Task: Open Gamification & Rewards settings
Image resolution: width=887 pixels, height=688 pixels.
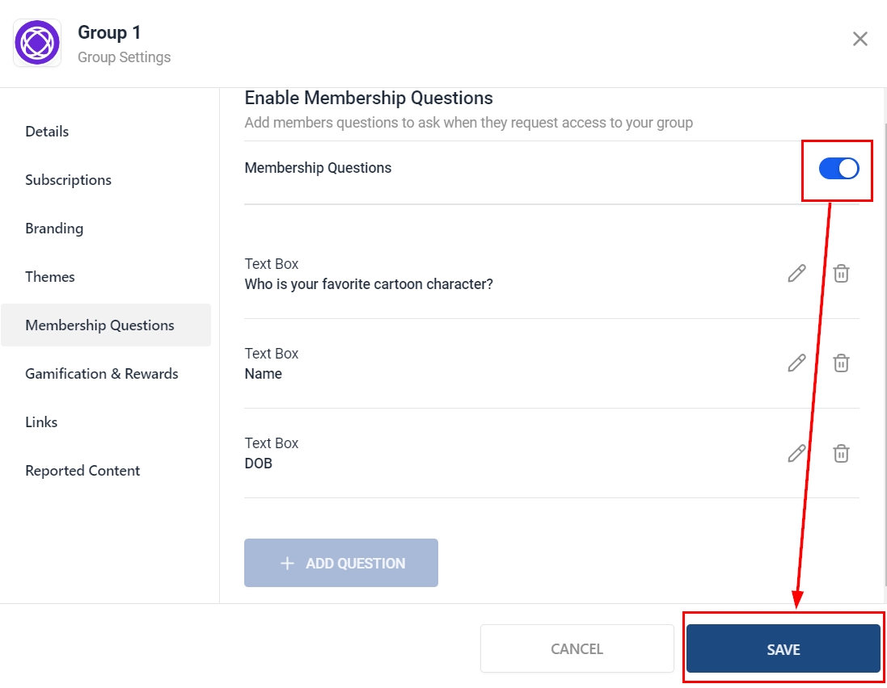Action: click(x=102, y=374)
